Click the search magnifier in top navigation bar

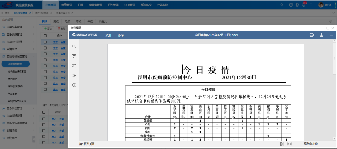coord(282,5)
